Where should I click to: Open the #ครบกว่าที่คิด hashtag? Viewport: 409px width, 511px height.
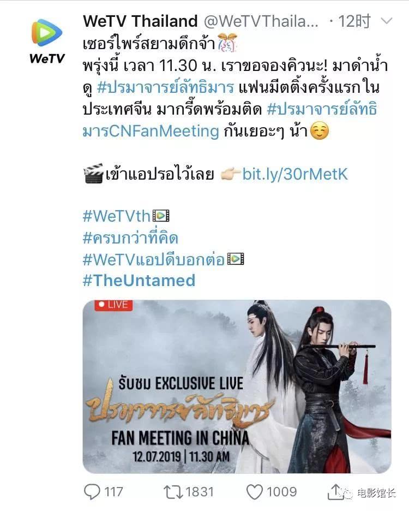coord(130,237)
